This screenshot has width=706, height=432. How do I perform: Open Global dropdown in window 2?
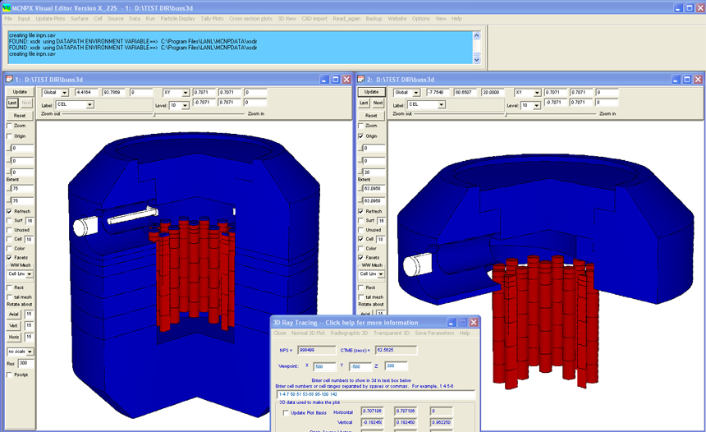[x=415, y=93]
